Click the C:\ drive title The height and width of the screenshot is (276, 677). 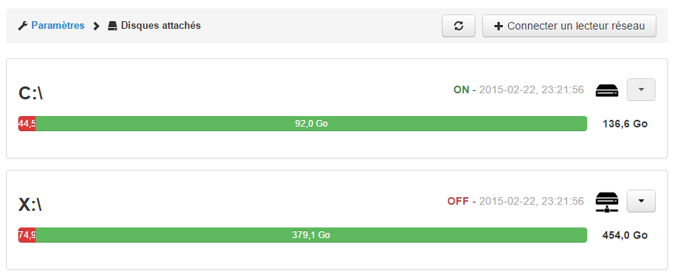point(30,93)
